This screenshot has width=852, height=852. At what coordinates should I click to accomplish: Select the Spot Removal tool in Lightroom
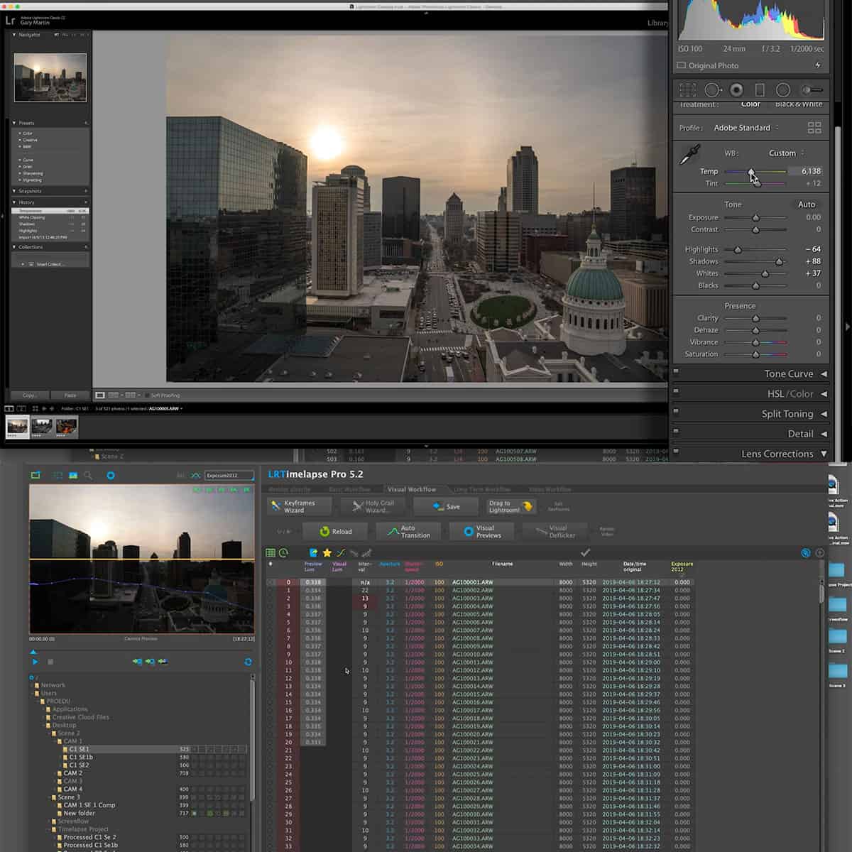click(712, 90)
